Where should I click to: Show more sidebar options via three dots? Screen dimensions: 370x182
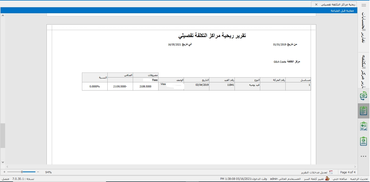tap(364, 156)
